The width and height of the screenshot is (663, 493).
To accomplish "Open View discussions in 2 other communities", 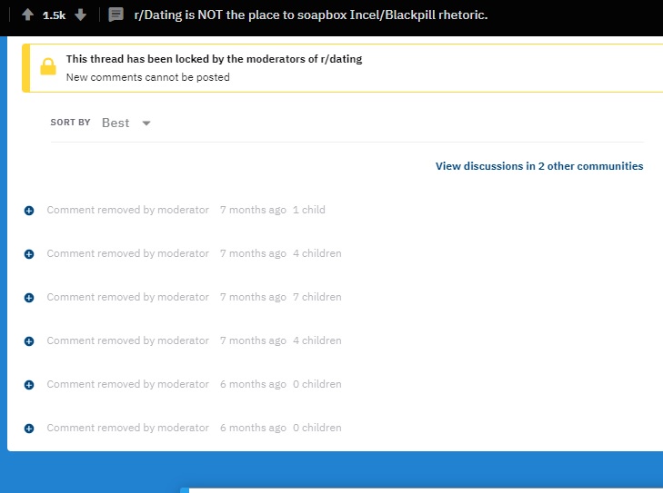I will pyautogui.click(x=538, y=166).
